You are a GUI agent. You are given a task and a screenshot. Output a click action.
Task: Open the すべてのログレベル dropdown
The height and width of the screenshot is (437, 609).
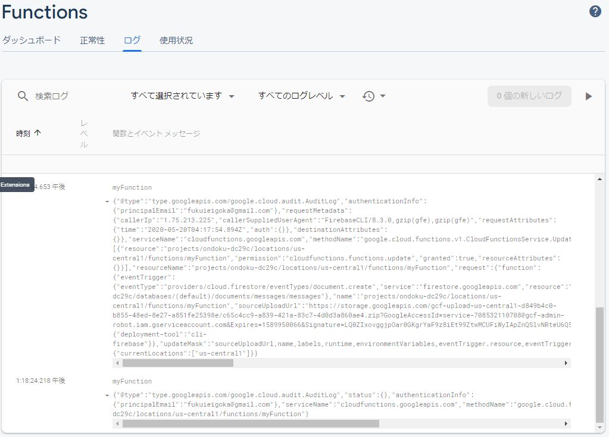302,96
